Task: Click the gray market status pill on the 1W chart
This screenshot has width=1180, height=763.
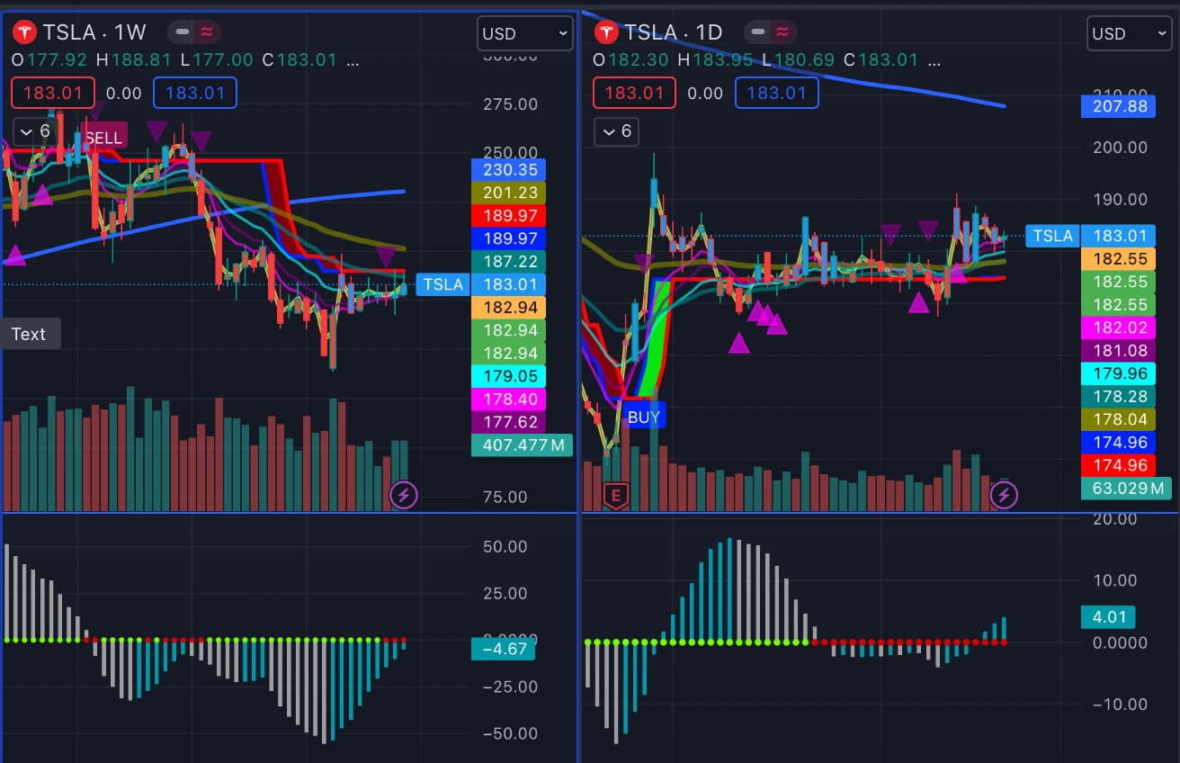Action: click(183, 32)
